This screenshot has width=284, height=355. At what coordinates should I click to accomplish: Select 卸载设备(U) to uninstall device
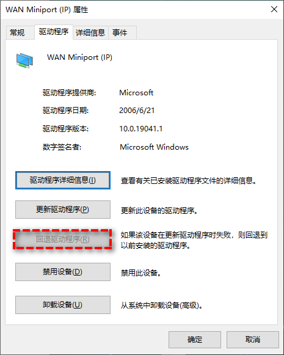click(63, 305)
